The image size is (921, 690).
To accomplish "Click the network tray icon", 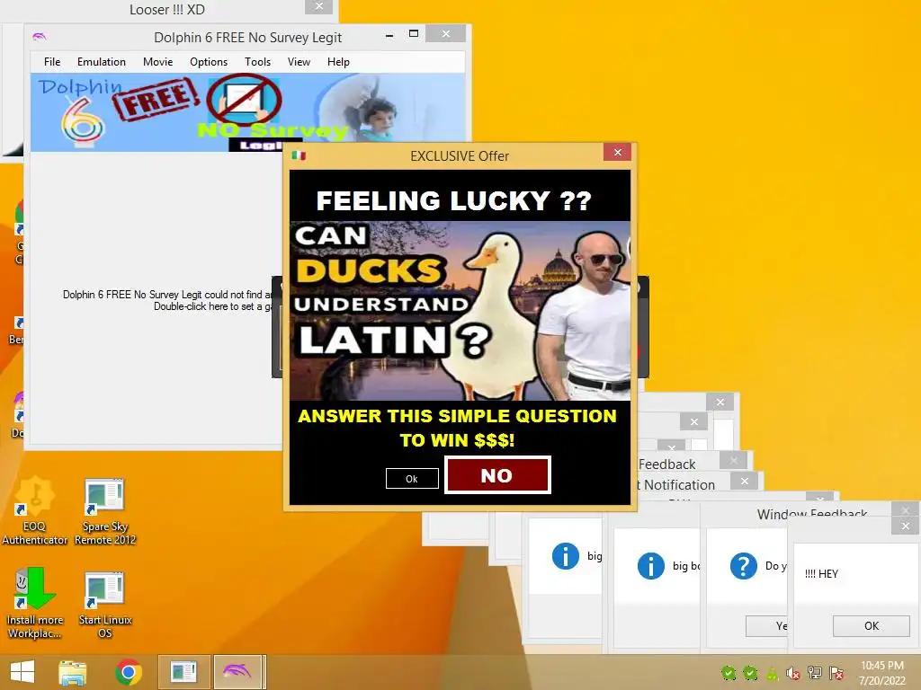I will [x=815, y=673].
